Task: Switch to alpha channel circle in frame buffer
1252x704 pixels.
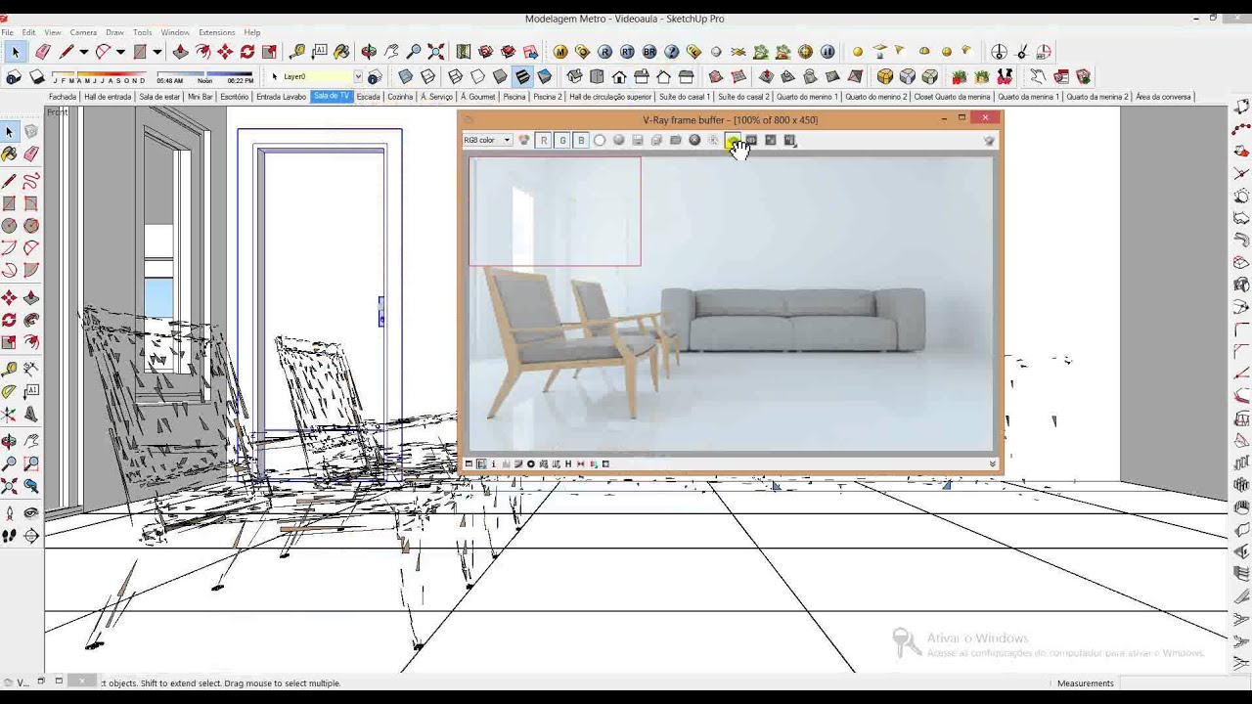Action: pos(600,141)
